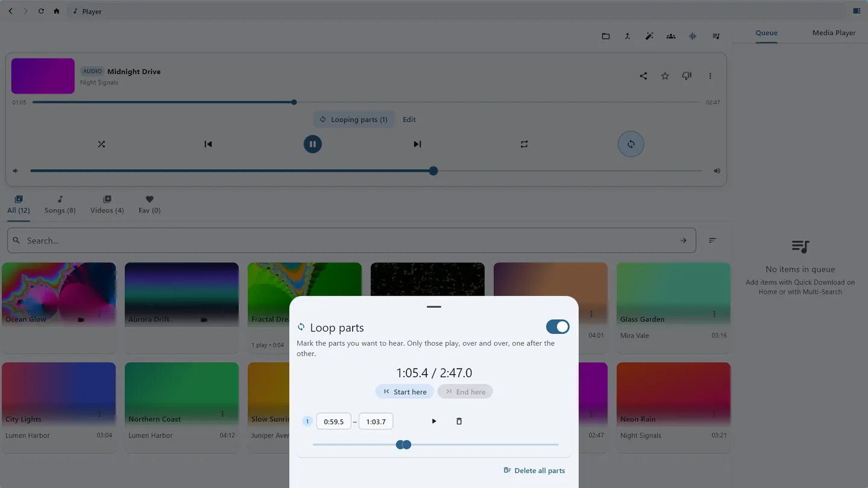The height and width of the screenshot is (488, 868).
Task: Show the Fav (0) tab
Action: pos(149,205)
